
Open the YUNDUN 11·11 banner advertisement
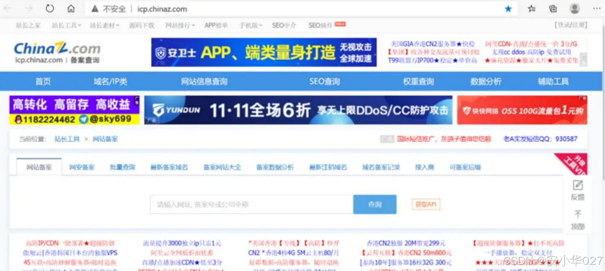coord(298,110)
